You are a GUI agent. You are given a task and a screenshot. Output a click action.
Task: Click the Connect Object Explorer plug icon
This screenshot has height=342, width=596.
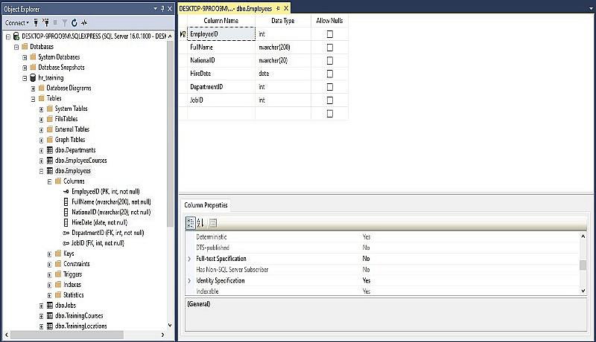pyautogui.click(x=36, y=23)
